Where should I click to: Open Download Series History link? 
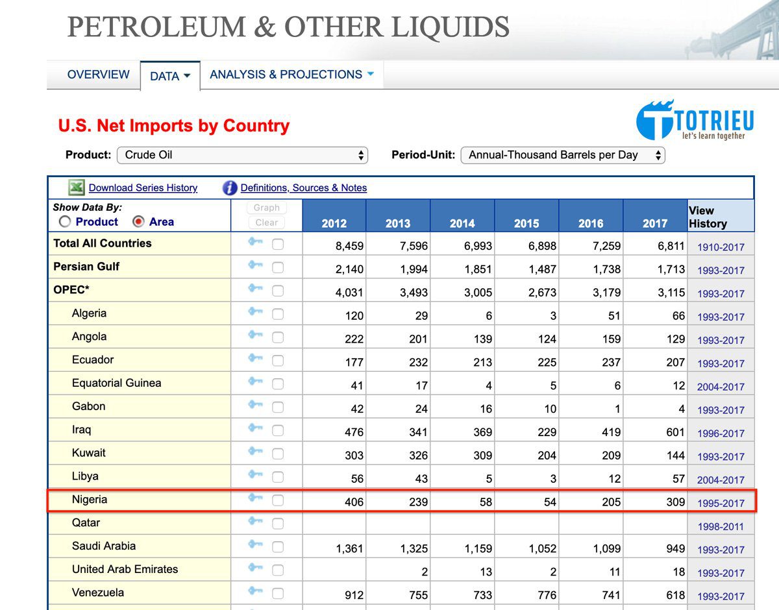[x=143, y=188]
